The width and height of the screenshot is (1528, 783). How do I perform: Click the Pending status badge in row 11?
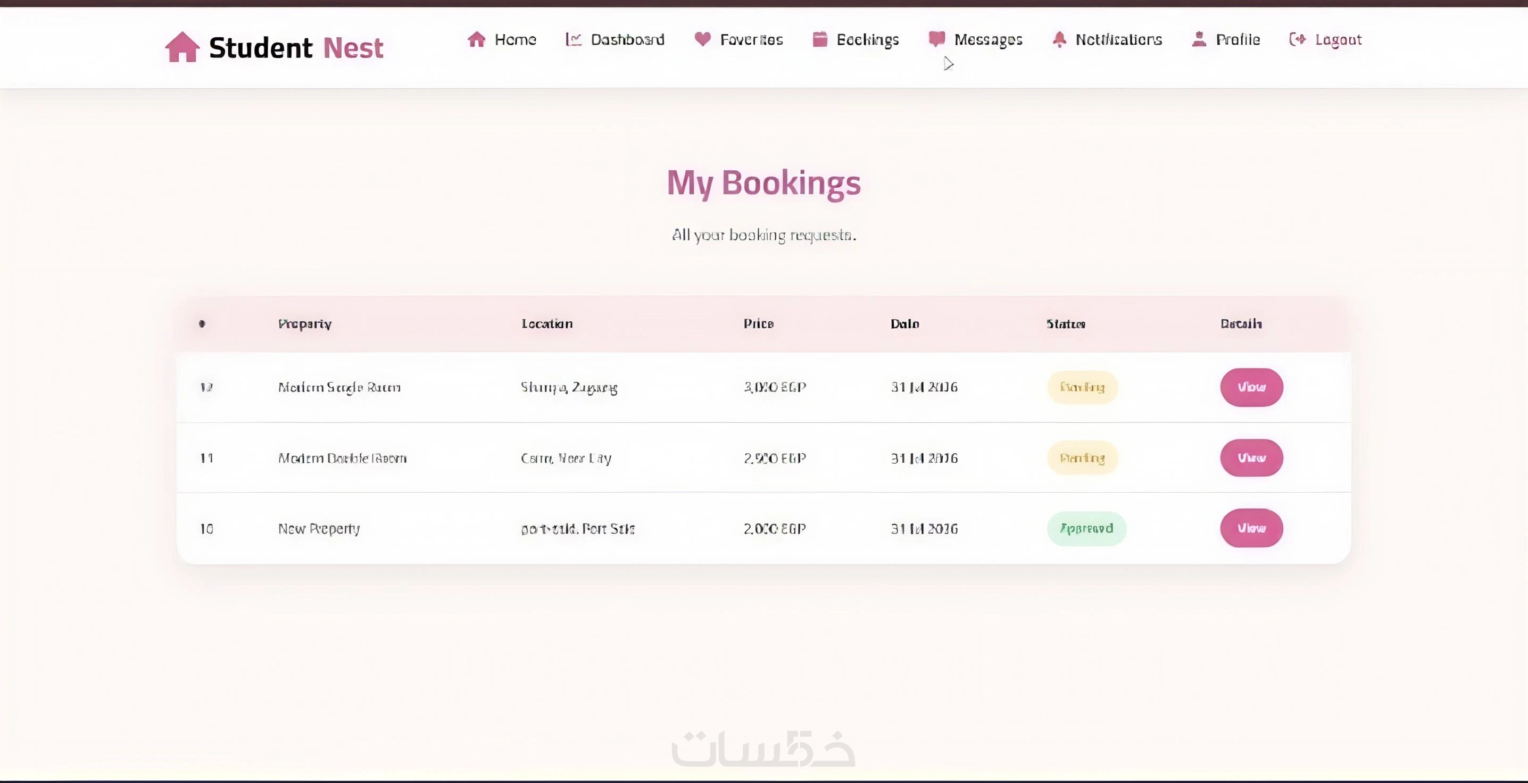click(x=1083, y=458)
